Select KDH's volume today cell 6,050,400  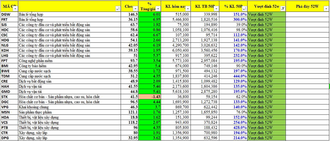point(176,50)
